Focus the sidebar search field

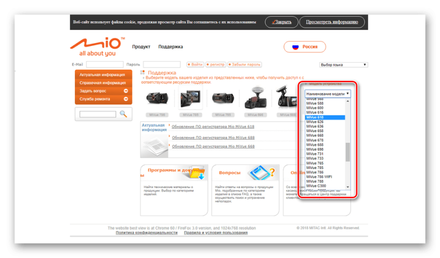point(98,114)
